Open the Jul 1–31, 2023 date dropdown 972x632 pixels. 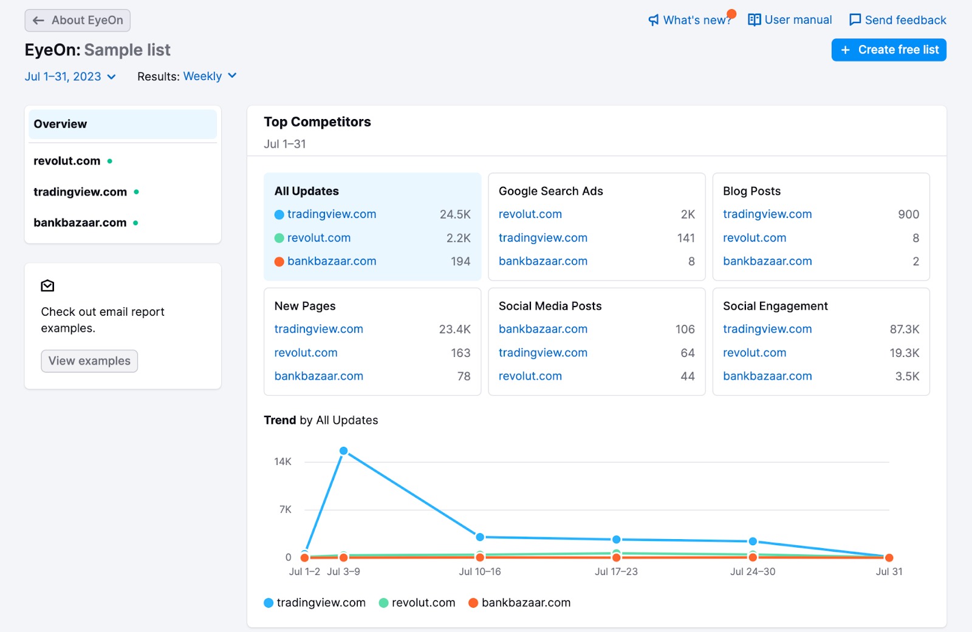pyautogui.click(x=70, y=76)
